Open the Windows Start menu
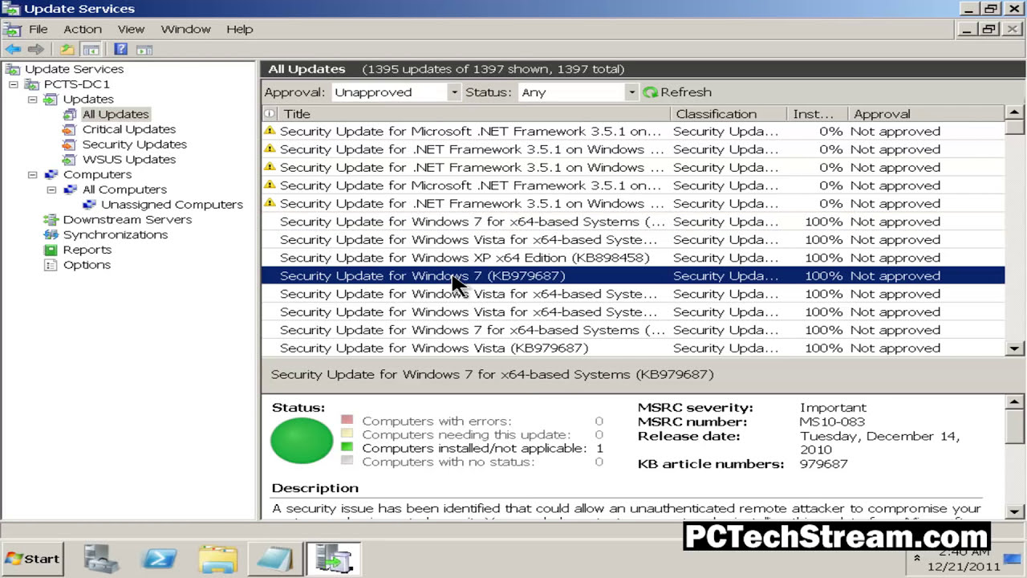The width and height of the screenshot is (1027, 578). (x=32, y=559)
